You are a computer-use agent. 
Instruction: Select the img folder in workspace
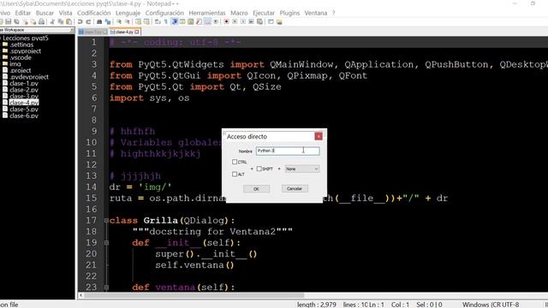(x=15, y=64)
